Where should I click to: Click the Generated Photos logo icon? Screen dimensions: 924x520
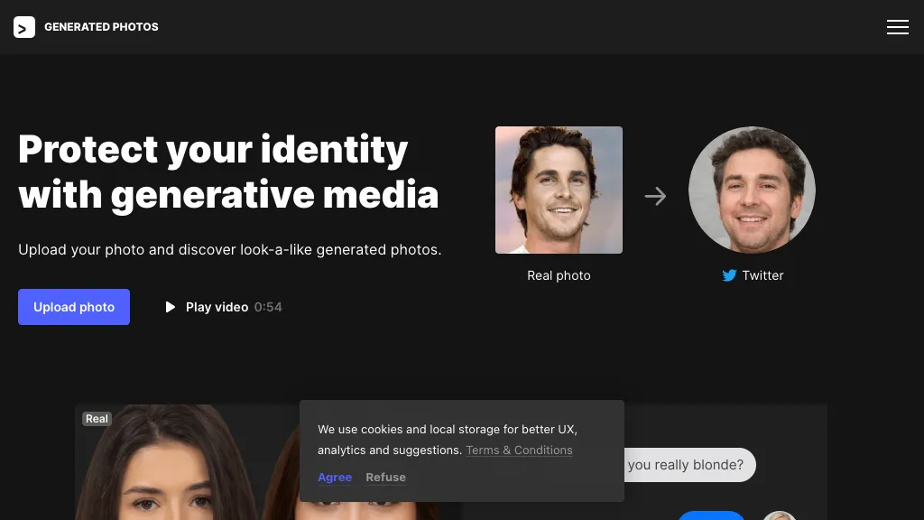23,27
